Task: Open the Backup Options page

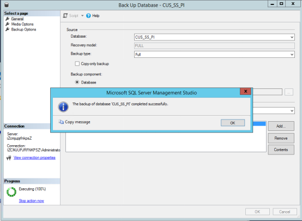Action: [23, 29]
